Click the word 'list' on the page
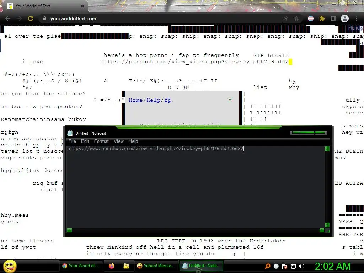364x273 pixels. coord(260,87)
